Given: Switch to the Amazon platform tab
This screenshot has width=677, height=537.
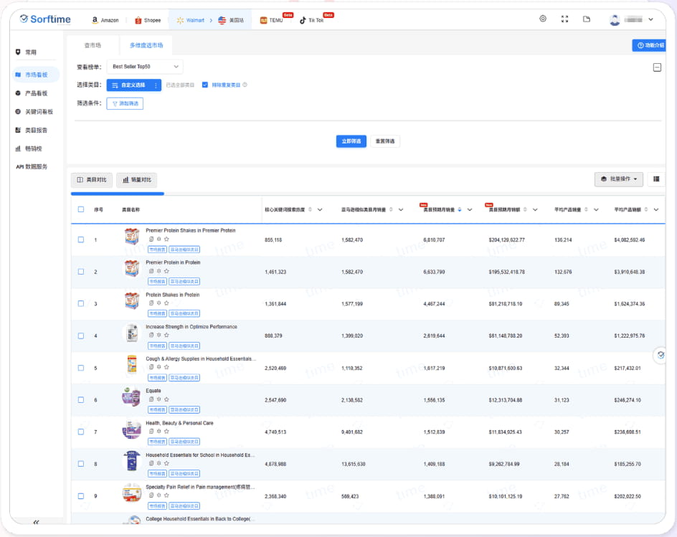Looking at the screenshot, I should (x=105, y=20).
